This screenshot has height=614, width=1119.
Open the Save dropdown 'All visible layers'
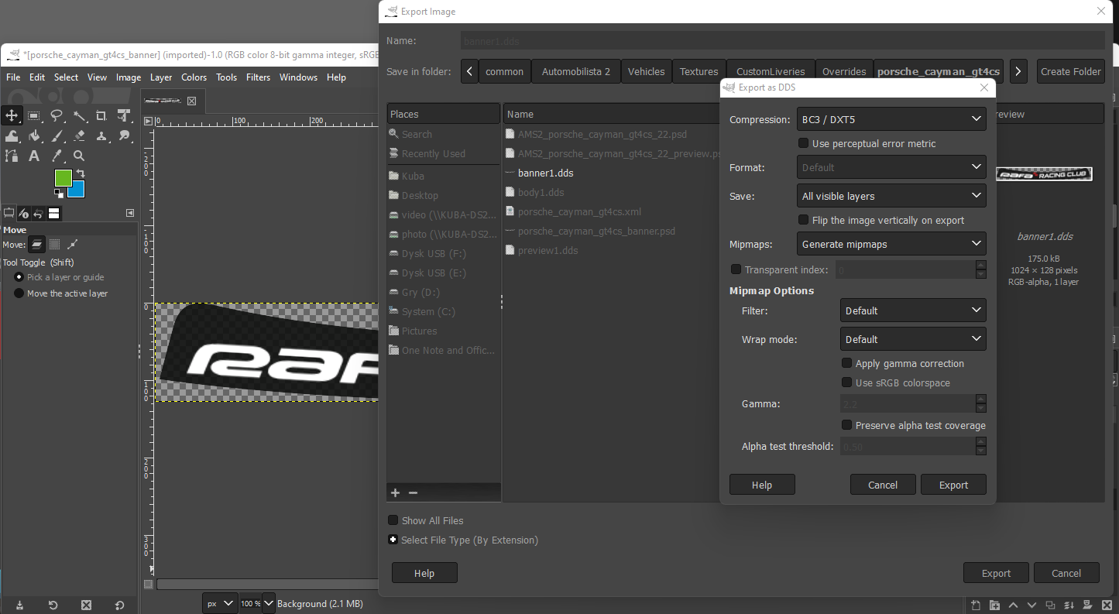(891, 196)
